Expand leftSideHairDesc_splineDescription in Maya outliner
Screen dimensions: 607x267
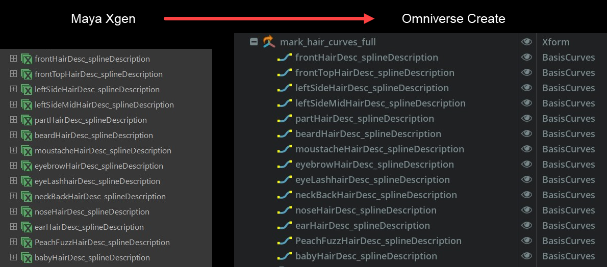click(x=13, y=89)
